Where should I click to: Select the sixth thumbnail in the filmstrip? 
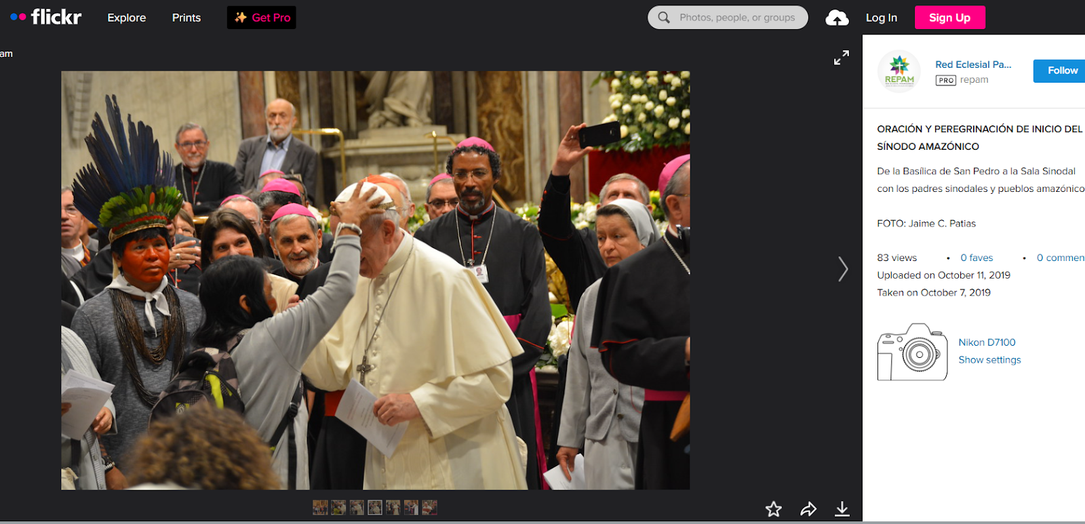411,508
